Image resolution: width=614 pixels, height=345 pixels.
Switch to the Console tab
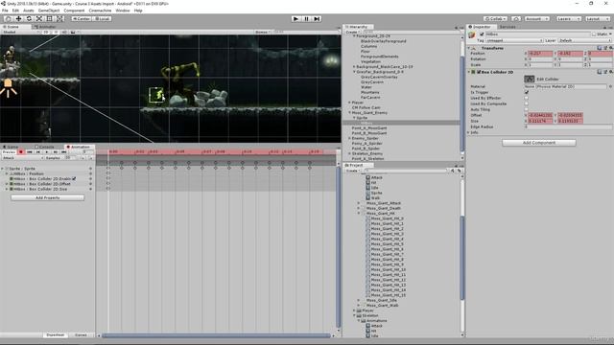coord(46,147)
